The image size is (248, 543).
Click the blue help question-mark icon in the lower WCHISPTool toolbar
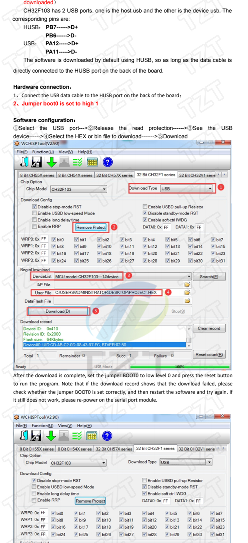coord(107,436)
